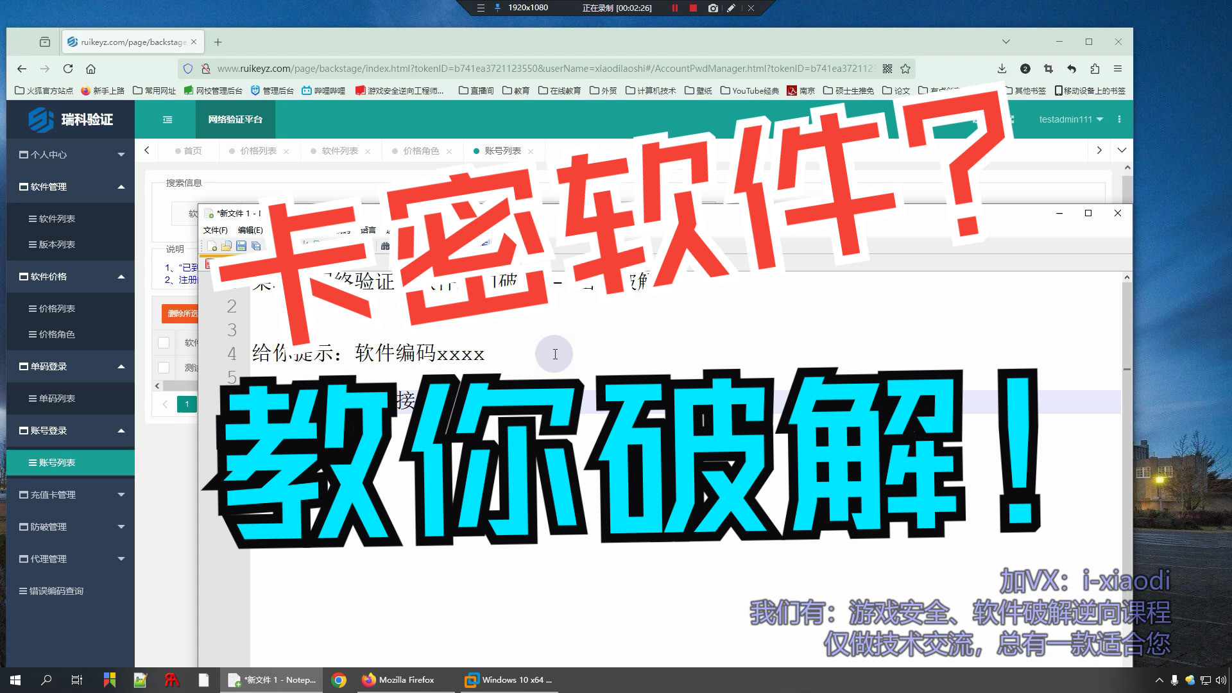Collapse the admin sidebar menu
The width and height of the screenshot is (1232, 693).
click(167, 119)
